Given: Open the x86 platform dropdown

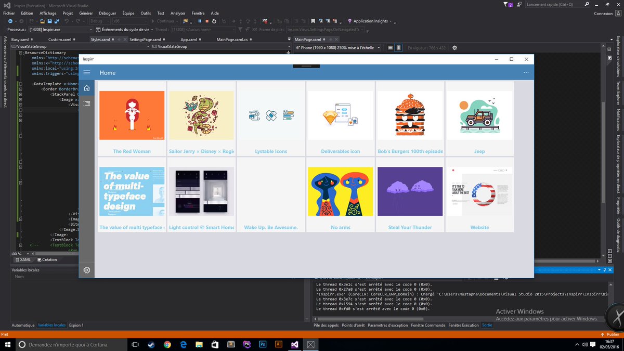Looking at the screenshot, I should [x=130, y=21].
